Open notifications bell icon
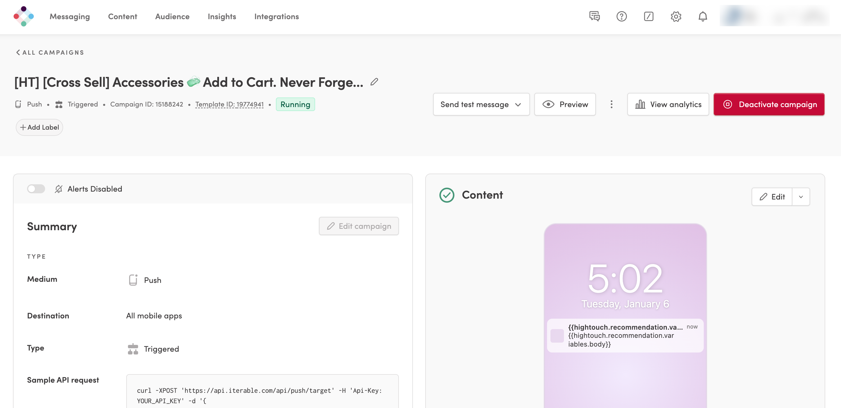 coord(703,16)
